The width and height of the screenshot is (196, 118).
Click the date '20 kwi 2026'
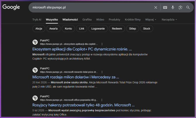[x=39, y=82]
